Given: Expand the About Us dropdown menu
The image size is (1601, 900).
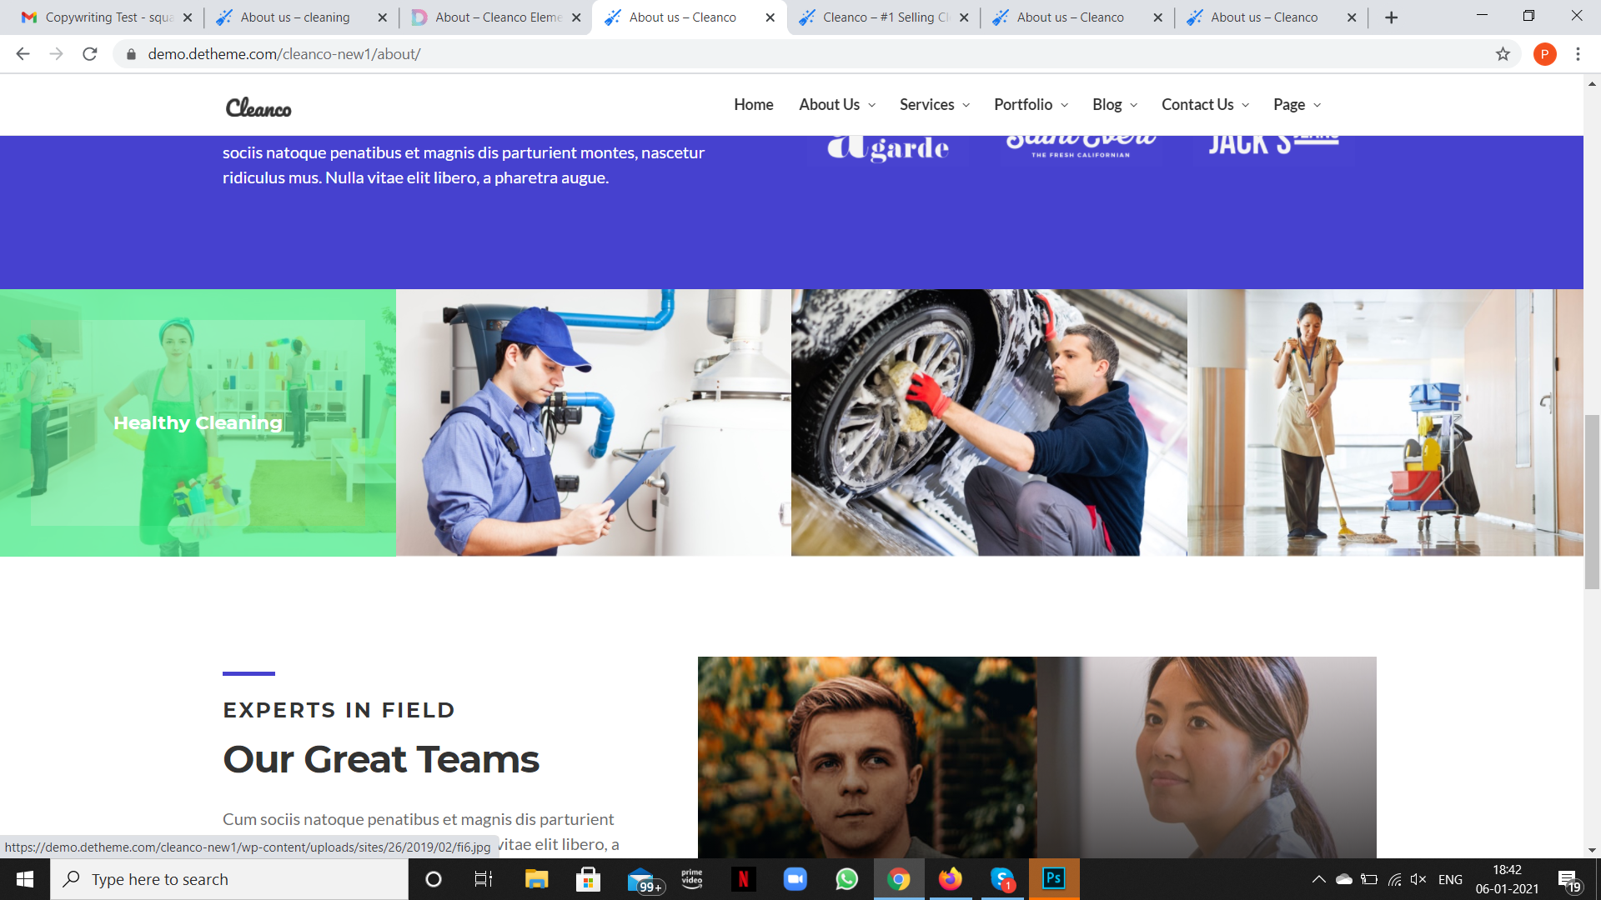Looking at the screenshot, I should (x=837, y=105).
